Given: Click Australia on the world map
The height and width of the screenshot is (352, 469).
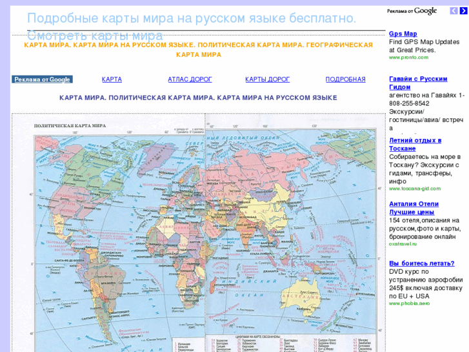Looking at the screenshot, I should (299, 295).
